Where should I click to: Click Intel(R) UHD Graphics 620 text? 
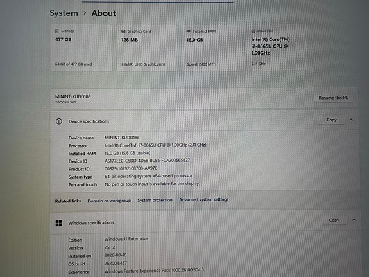143,64
